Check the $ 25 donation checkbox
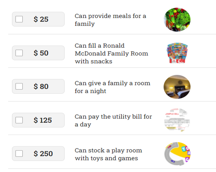The width and height of the screenshot is (216, 172). [19, 19]
